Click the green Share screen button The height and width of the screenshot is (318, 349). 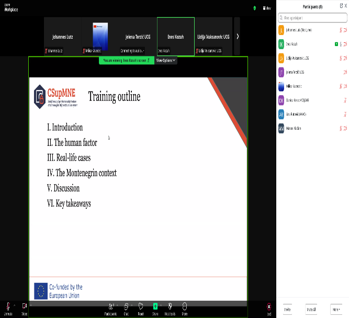[x=155, y=309]
